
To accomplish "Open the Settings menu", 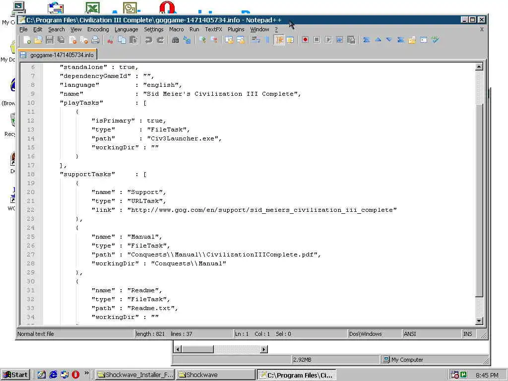I will [154, 29].
